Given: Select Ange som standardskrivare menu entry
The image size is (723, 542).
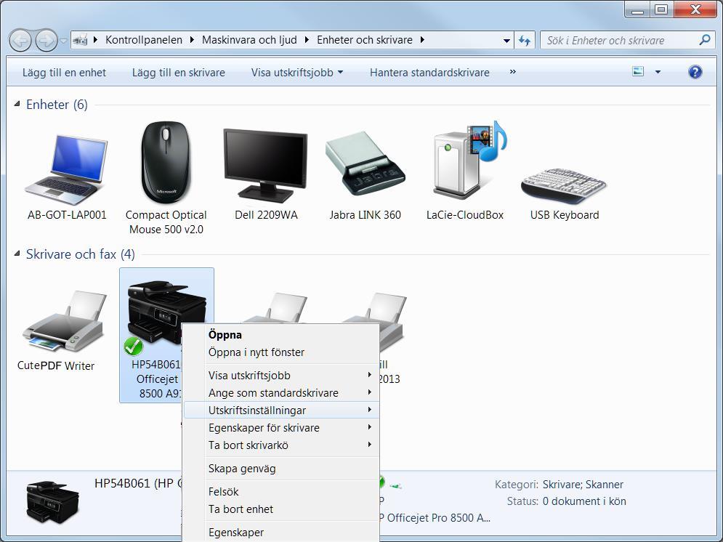Looking at the screenshot, I should [280, 392].
